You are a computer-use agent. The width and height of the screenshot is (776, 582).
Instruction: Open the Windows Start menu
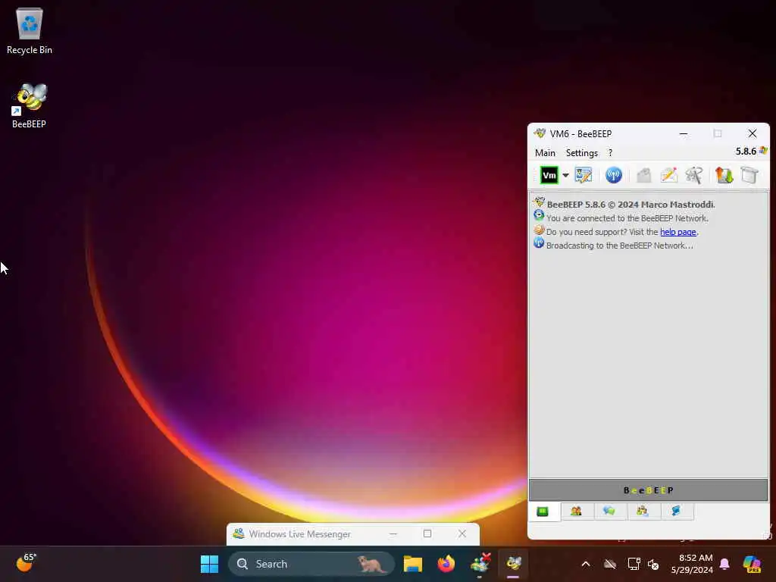(x=209, y=564)
